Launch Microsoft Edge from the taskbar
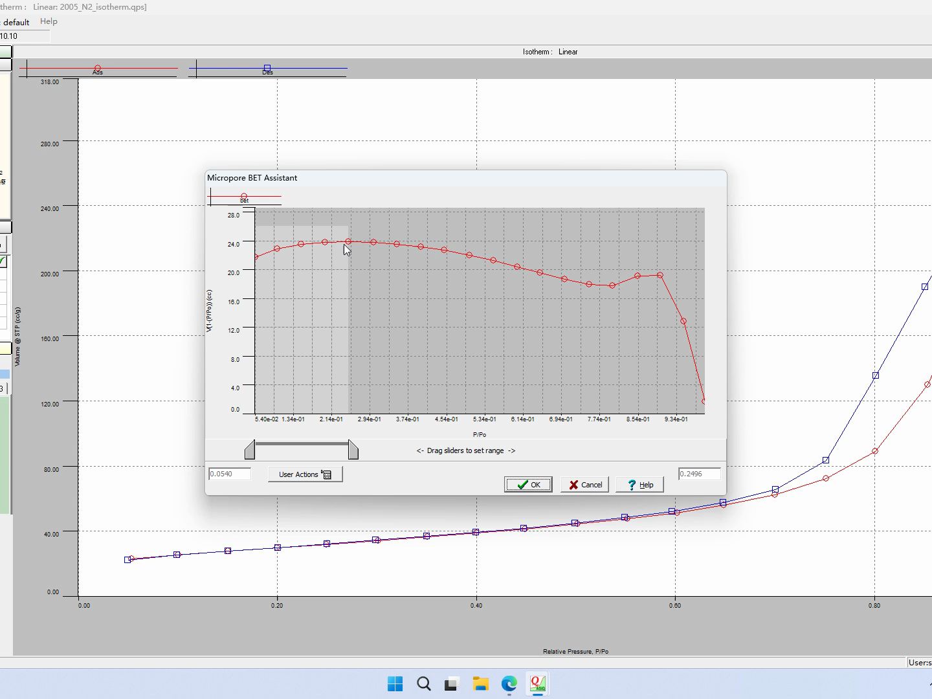The image size is (932, 699). 509,683
